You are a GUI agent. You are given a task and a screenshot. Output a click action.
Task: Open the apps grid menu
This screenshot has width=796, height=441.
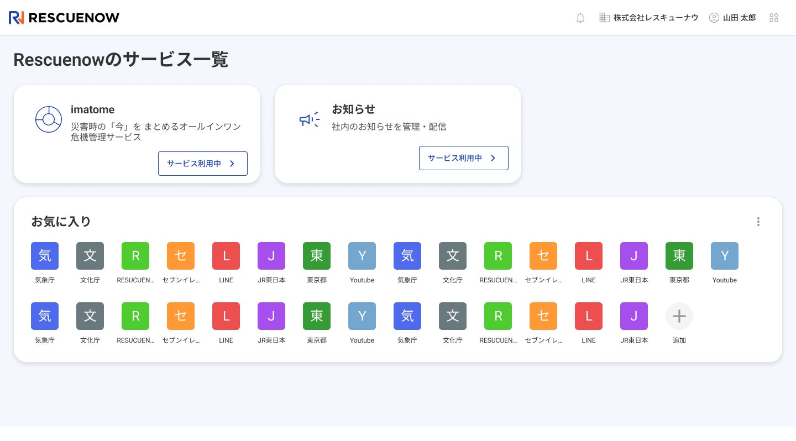(774, 18)
